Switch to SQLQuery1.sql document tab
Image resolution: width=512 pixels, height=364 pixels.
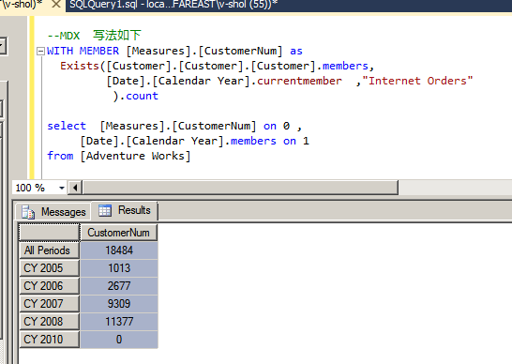pyautogui.click(x=173, y=5)
